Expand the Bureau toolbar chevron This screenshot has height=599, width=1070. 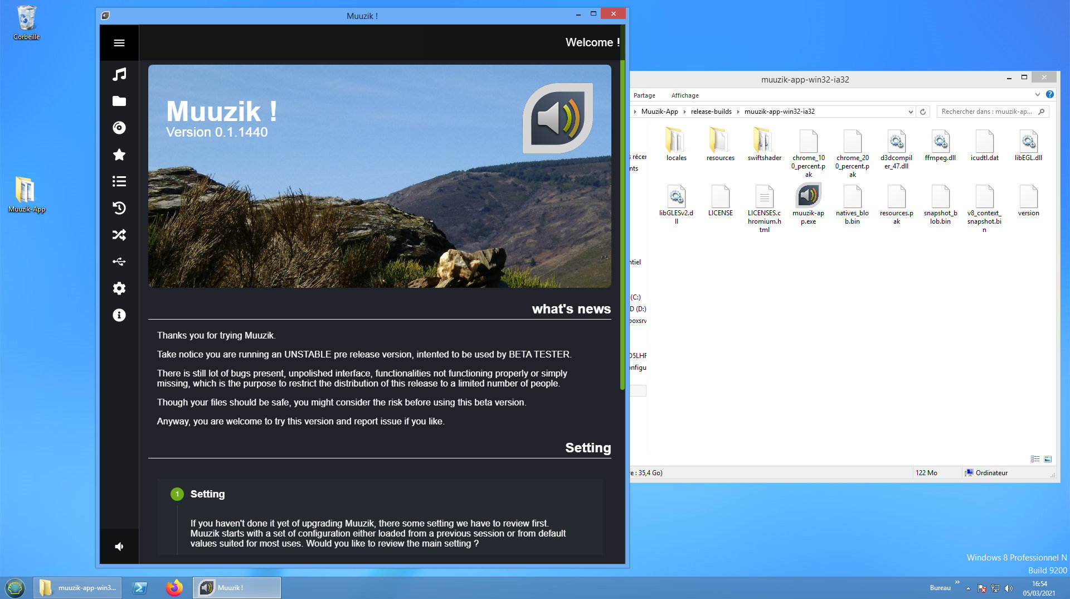[957, 582]
